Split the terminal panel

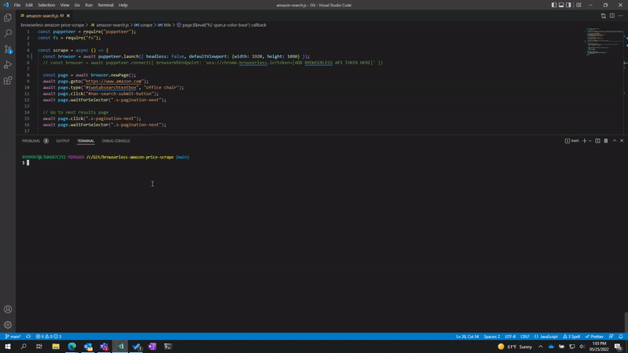597,141
